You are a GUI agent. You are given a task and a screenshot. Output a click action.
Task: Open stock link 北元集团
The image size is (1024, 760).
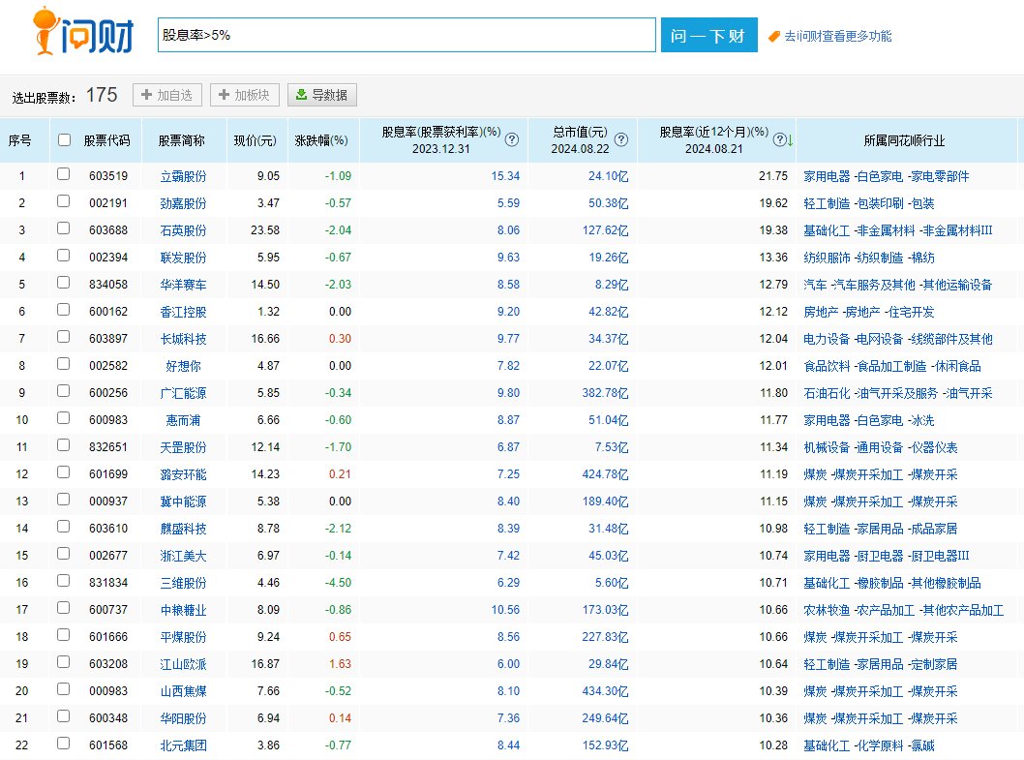point(184,745)
